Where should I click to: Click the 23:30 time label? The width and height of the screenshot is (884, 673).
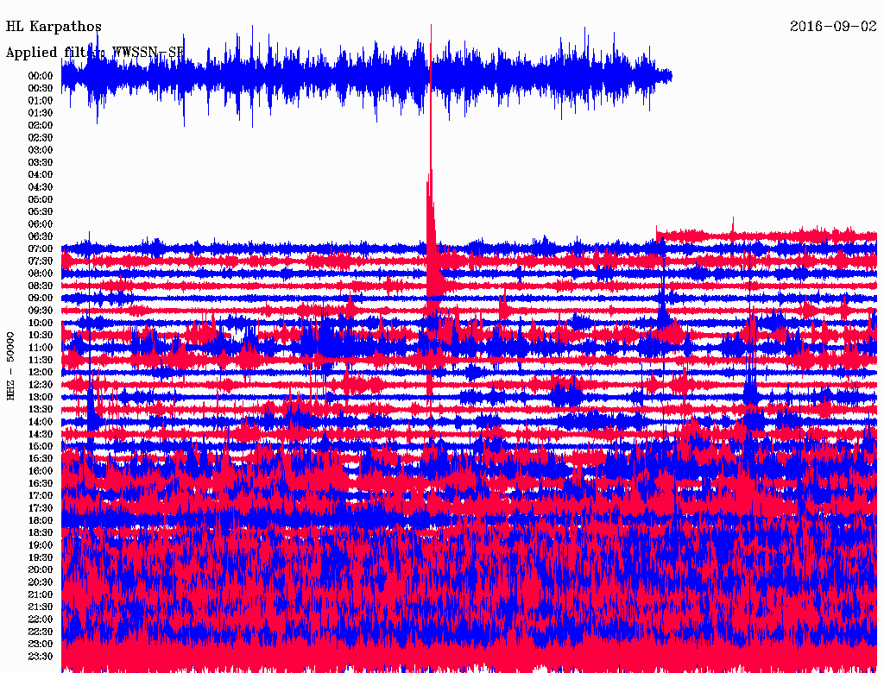(x=41, y=656)
